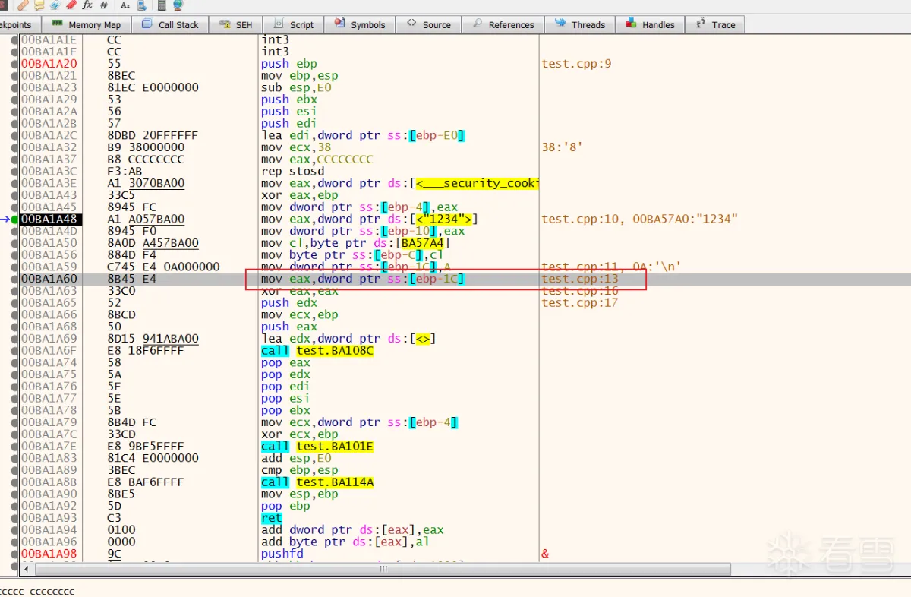Screen dimensions: 911x597
Task: Open the Functions fx icon
Action: (87, 5)
